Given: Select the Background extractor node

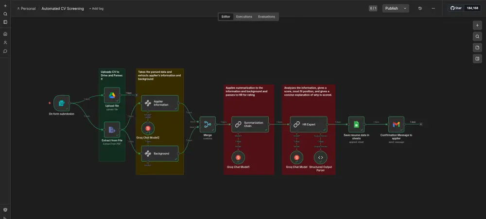Looking at the screenshot, I should pos(160,153).
